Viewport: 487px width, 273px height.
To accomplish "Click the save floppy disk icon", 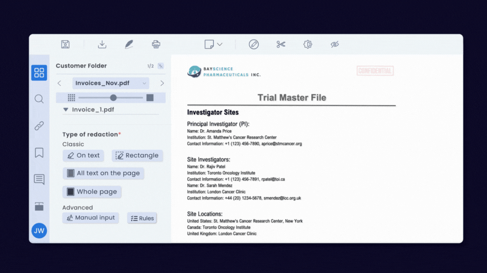I will pyautogui.click(x=65, y=44).
